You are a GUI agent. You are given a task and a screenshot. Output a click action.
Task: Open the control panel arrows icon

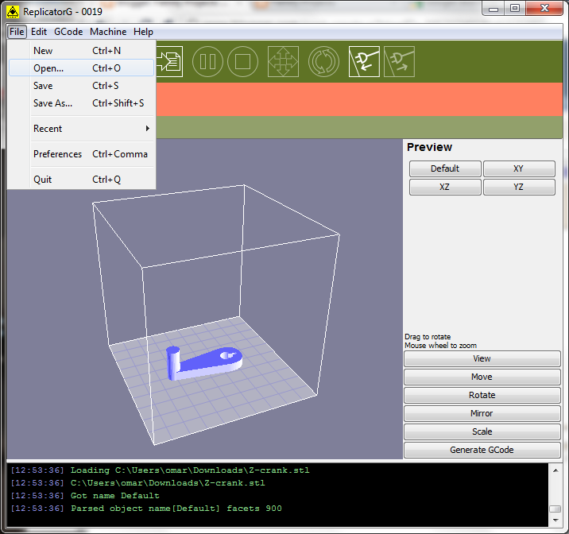[283, 62]
